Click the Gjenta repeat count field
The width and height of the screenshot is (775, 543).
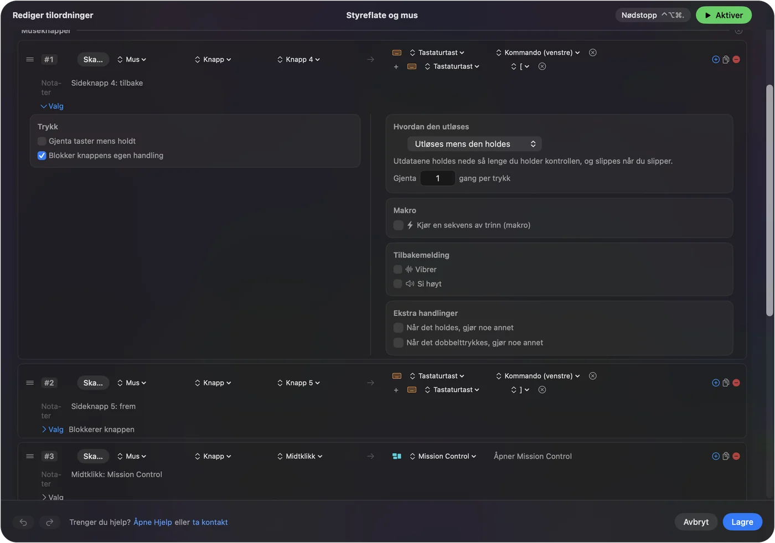[x=438, y=178]
